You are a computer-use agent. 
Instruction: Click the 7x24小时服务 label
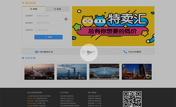(134, 52)
